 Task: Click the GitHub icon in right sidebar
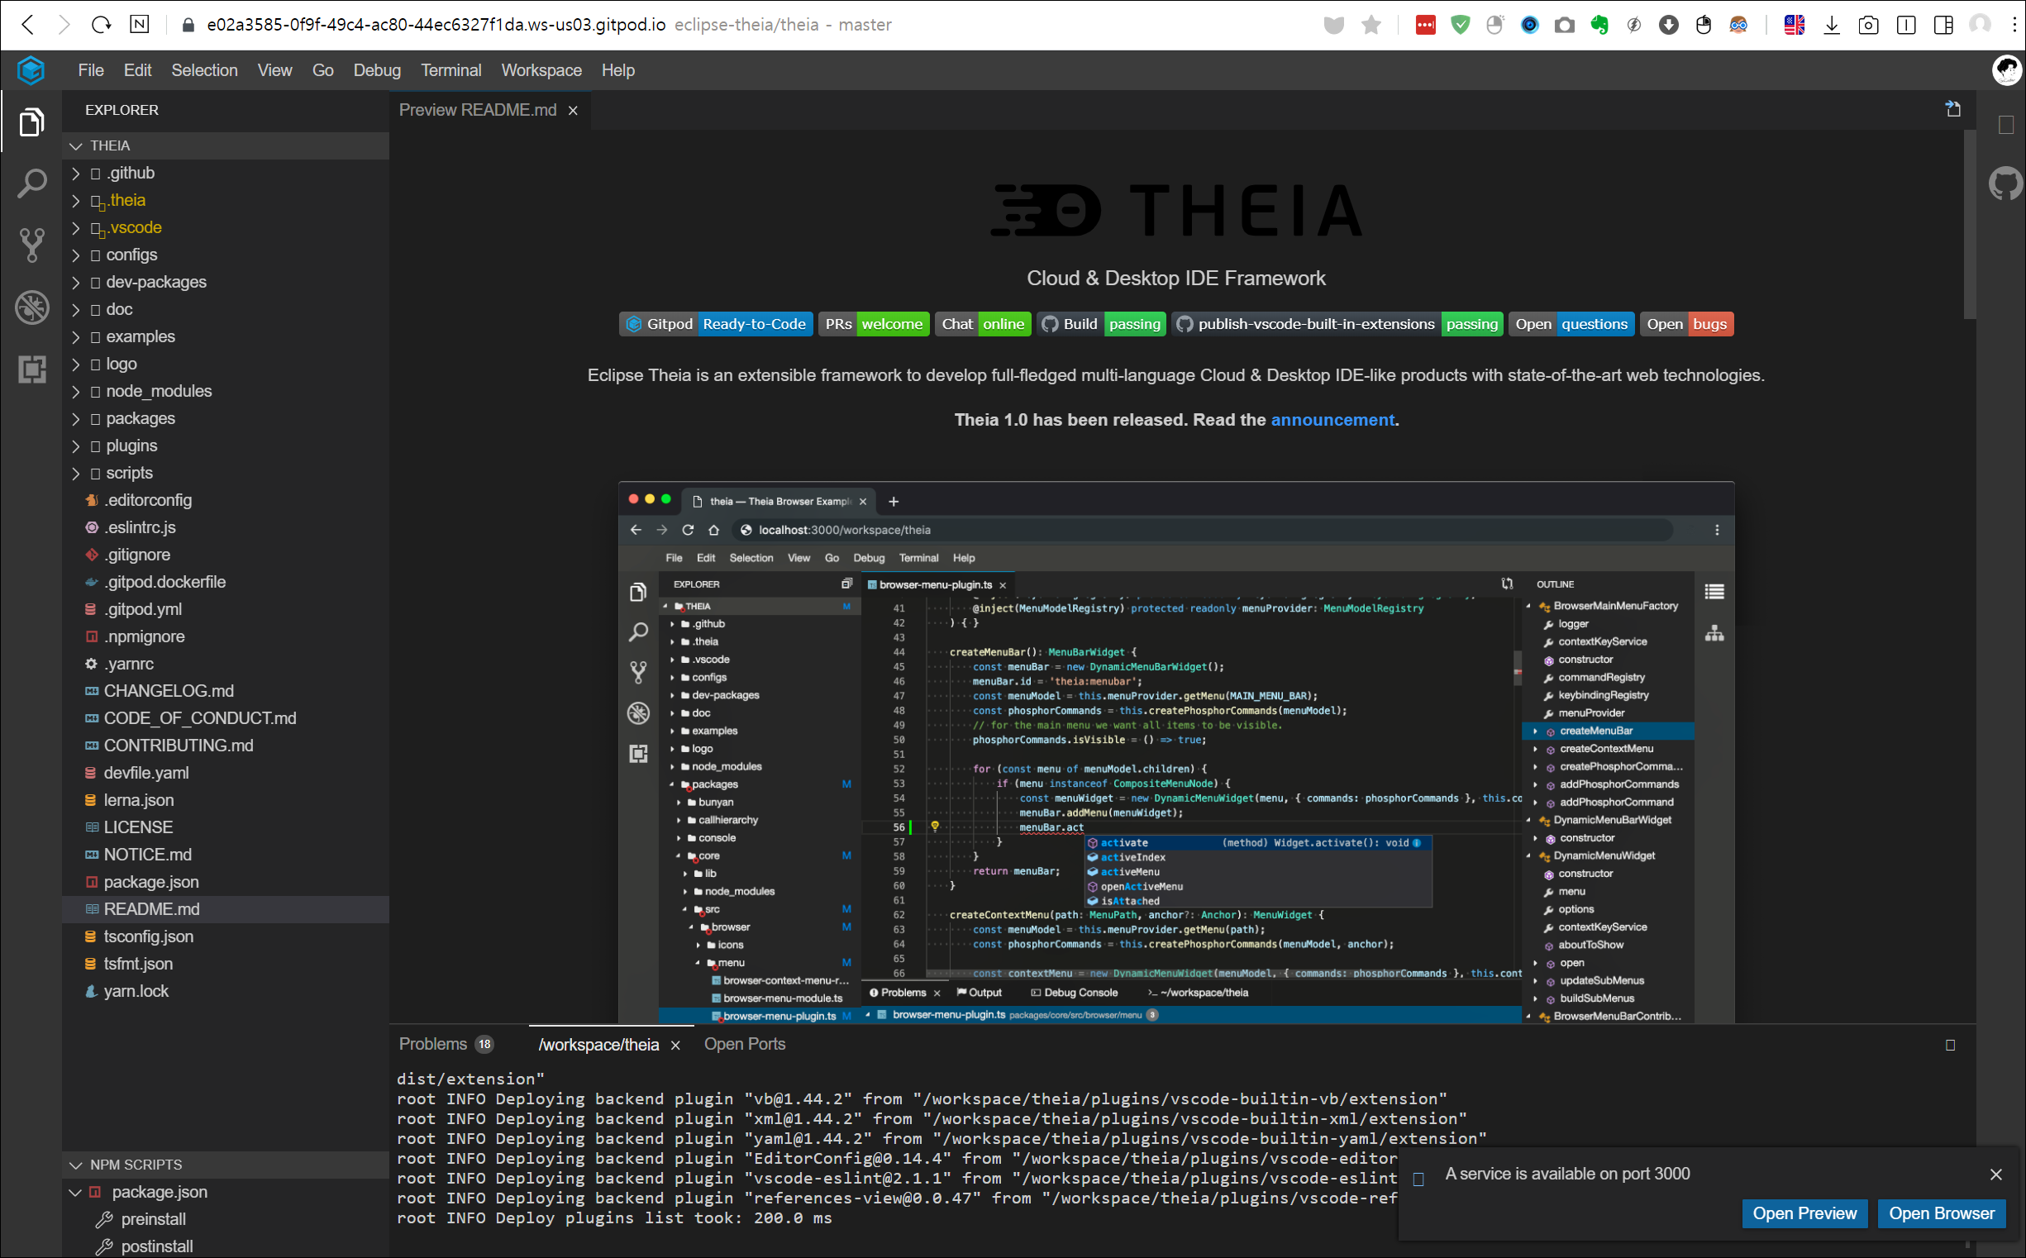tap(2005, 183)
